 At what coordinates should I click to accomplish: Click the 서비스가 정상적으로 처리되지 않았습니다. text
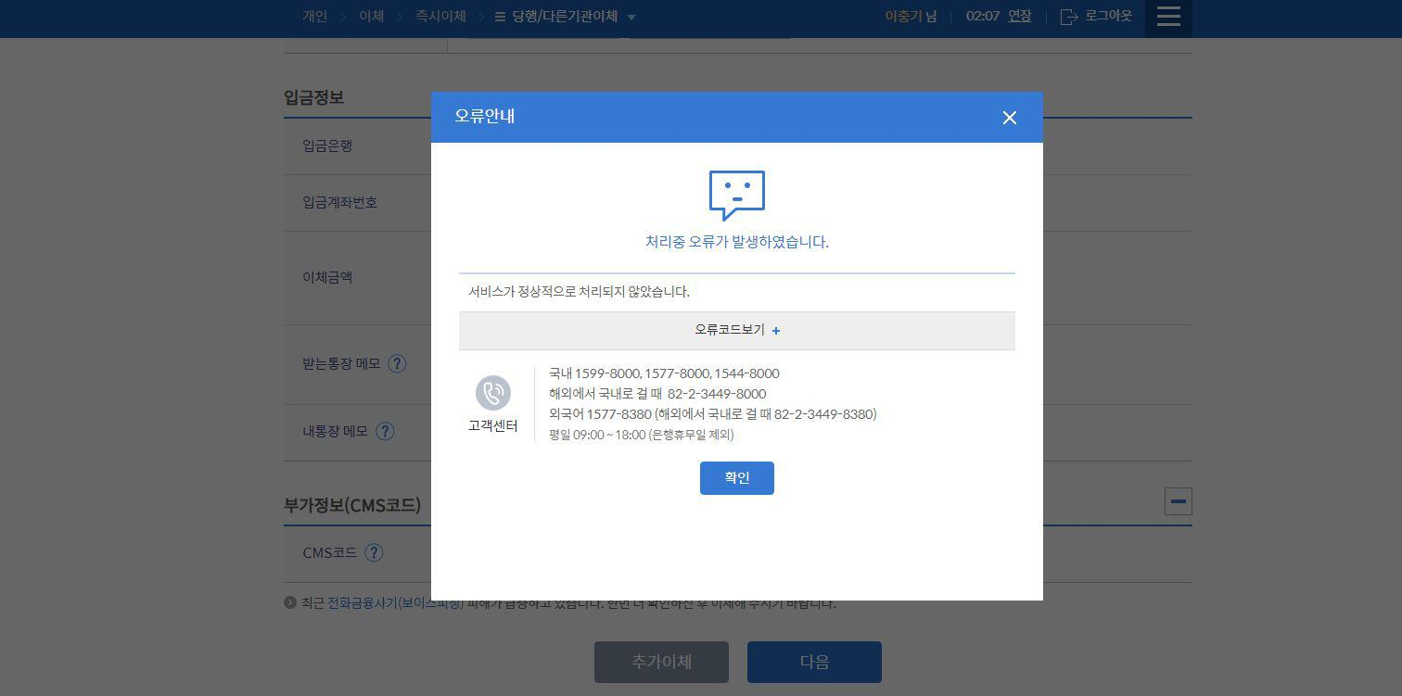(x=579, y=292)
